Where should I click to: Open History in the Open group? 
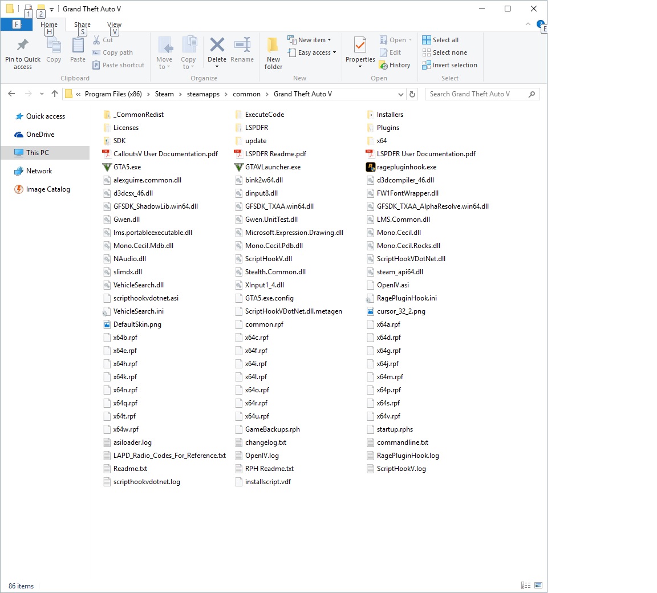(x=394, y=65)
